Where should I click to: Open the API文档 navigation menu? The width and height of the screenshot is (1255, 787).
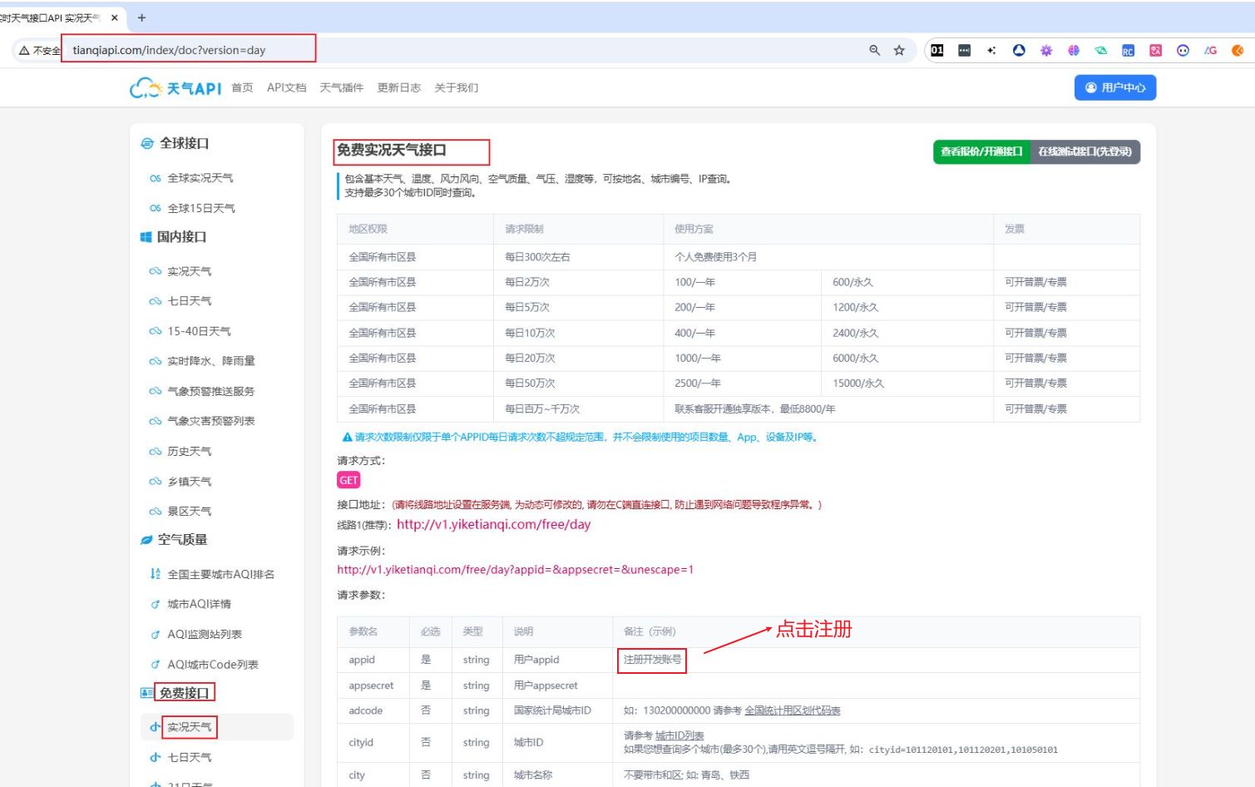(286, 87)
